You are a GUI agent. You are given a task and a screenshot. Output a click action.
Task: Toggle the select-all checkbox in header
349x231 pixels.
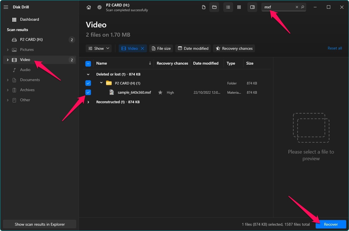pyautogui.click(x=88, y=63)
